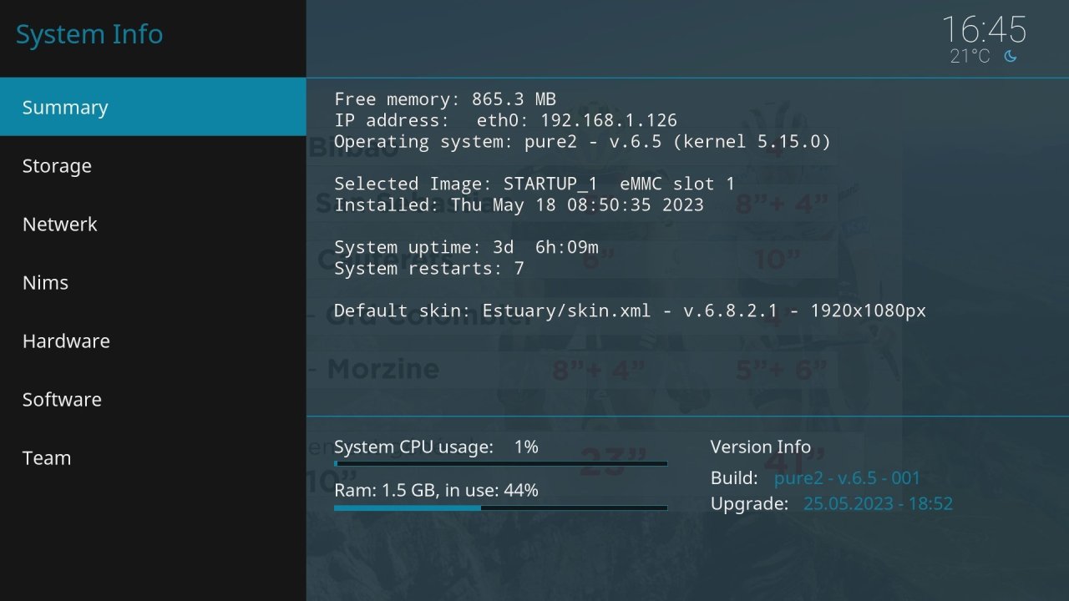The height and width of the screenshot is (601, 1069).
Task: Select the Summary menu item
Action: pos(153,107)
